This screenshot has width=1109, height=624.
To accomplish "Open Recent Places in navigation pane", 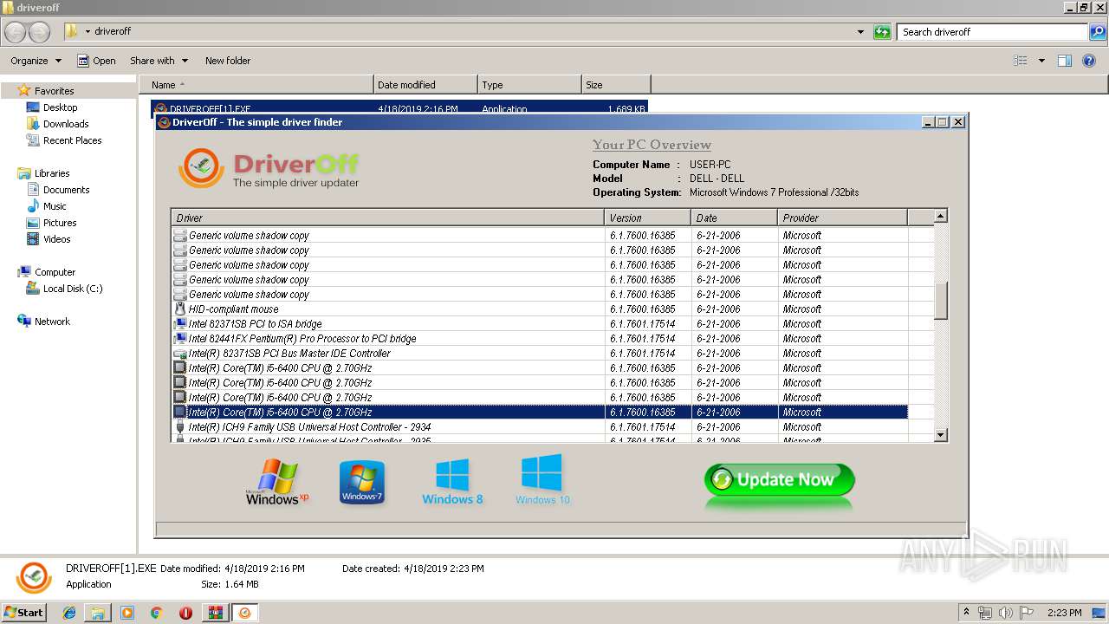I will [x=72, y=140].
